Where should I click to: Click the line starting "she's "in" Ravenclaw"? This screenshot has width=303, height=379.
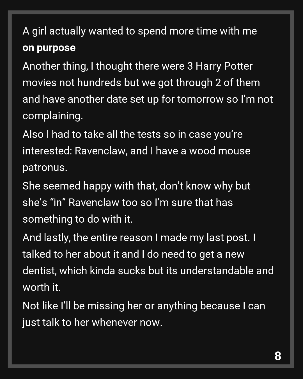pyautogui.click(x=128, y=202)
